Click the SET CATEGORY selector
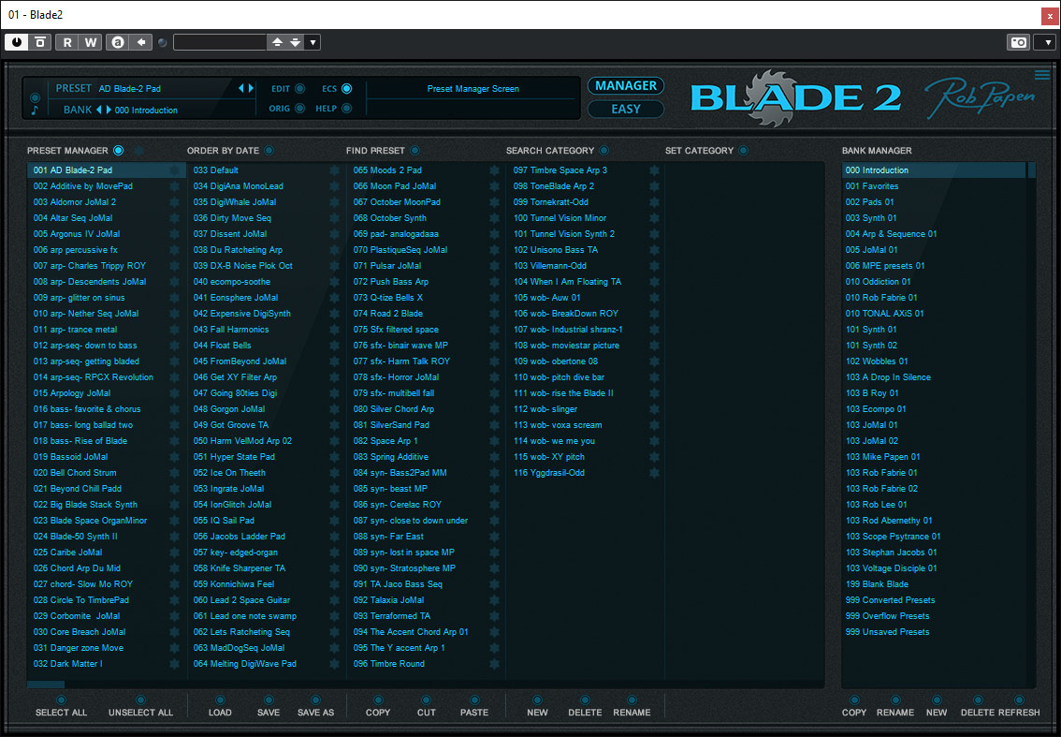Viewport: 1061px width, 737px height. [743, 151]
